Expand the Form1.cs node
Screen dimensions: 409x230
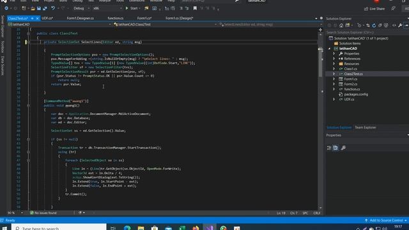pyautogui.click(x=334, y=79)
